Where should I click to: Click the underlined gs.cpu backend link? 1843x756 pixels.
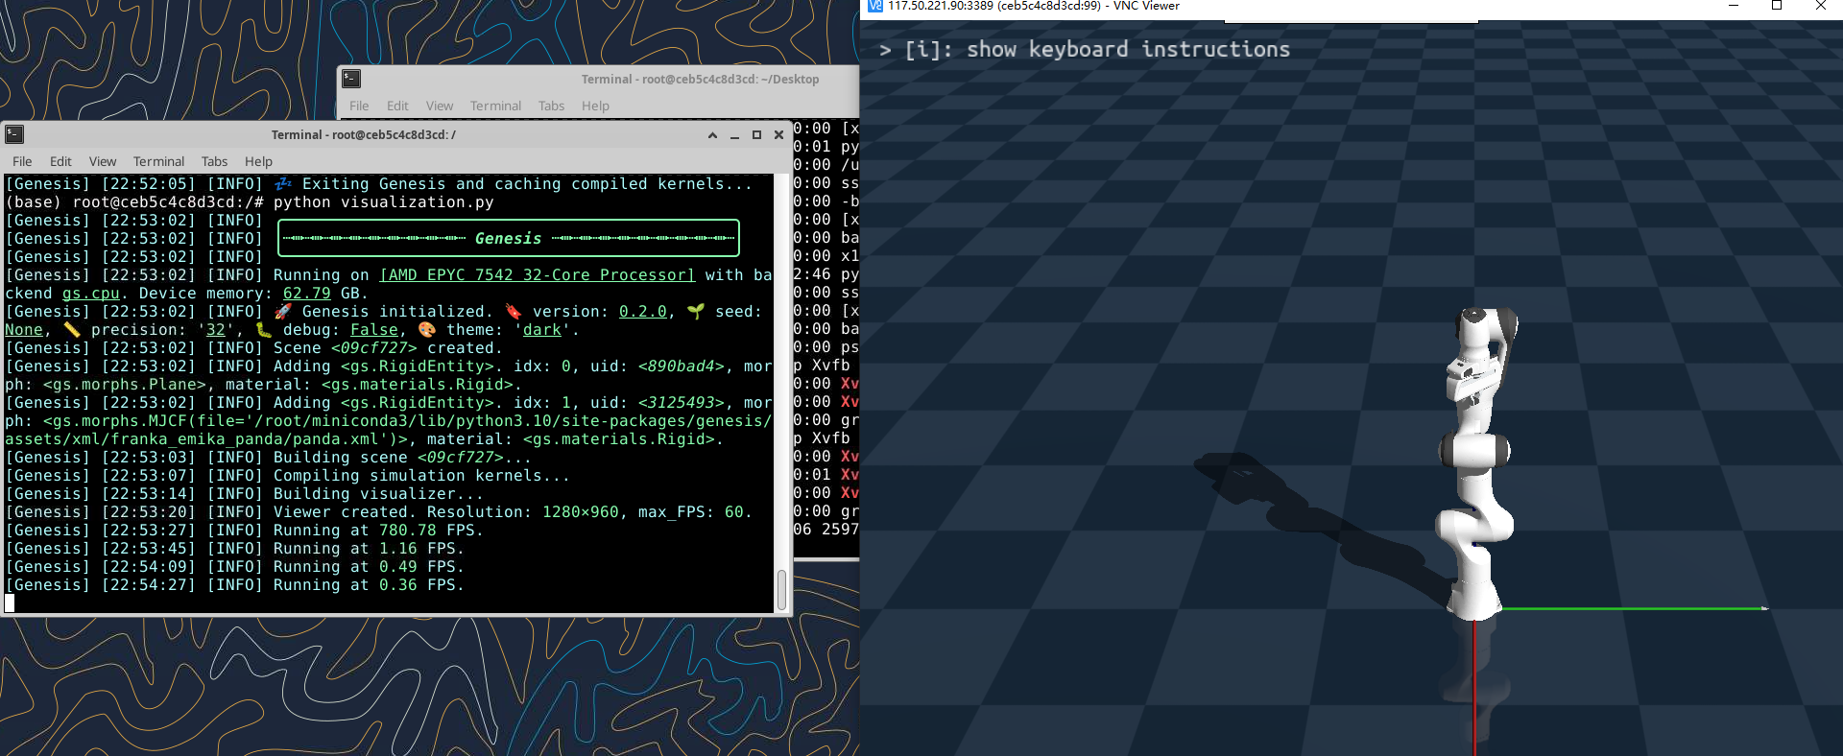point(91,294)
